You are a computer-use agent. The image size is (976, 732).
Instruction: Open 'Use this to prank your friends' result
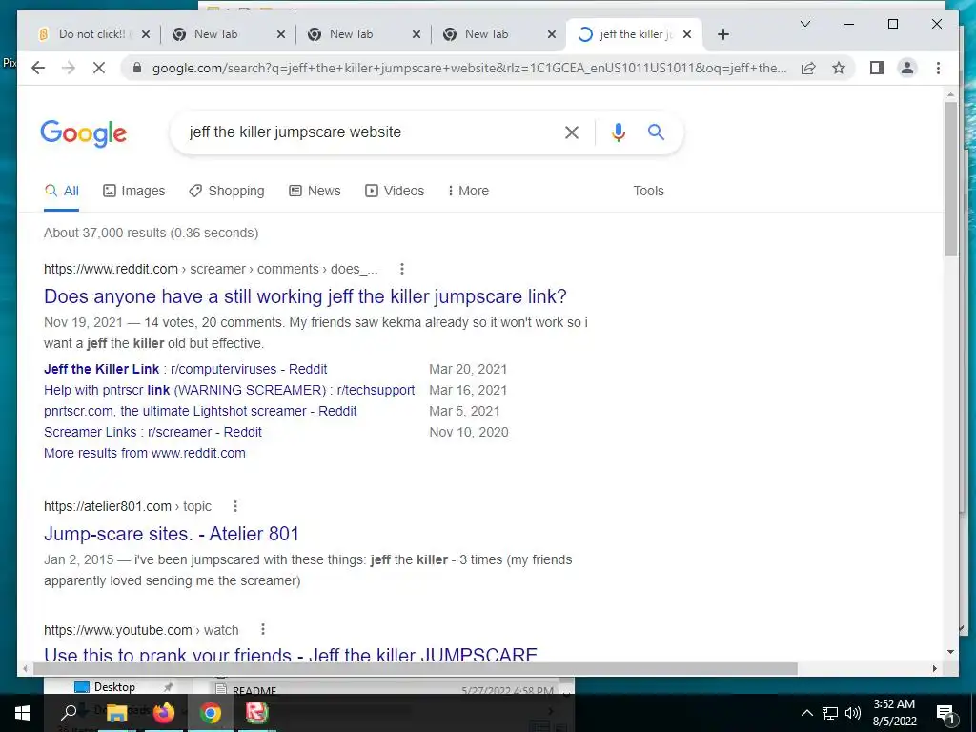(290, 654)
